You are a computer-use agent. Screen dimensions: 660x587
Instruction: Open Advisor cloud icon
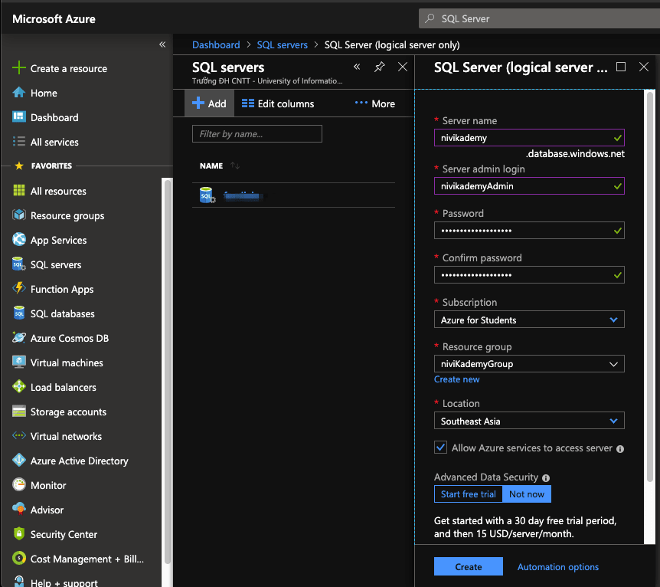point(19,509)
